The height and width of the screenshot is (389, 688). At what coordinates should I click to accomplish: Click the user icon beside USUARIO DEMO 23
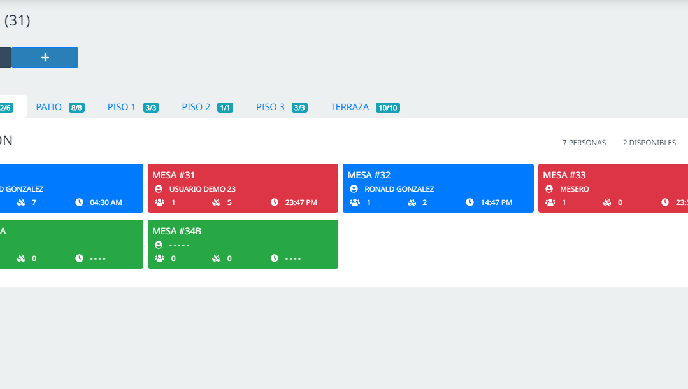pyautogui.click(x=159, y=189)
